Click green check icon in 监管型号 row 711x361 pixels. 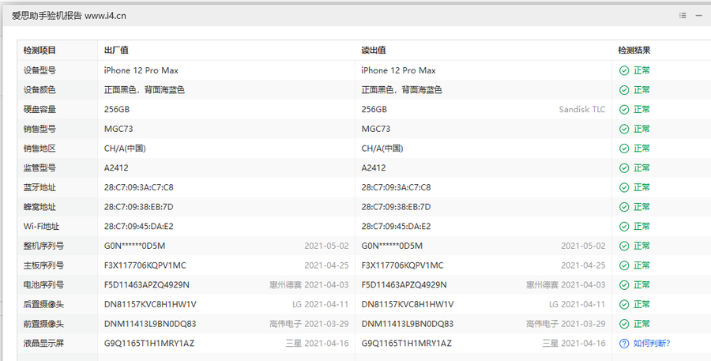tap(624, 168)
